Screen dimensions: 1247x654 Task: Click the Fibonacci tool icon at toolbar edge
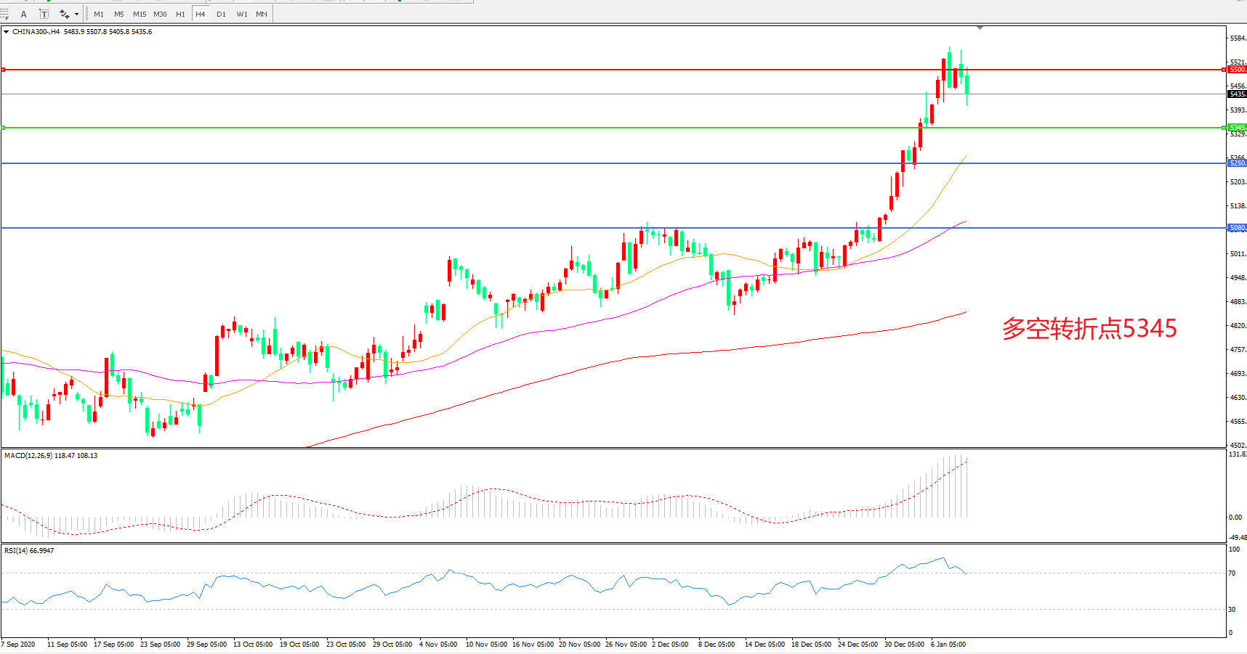point(4,14)
